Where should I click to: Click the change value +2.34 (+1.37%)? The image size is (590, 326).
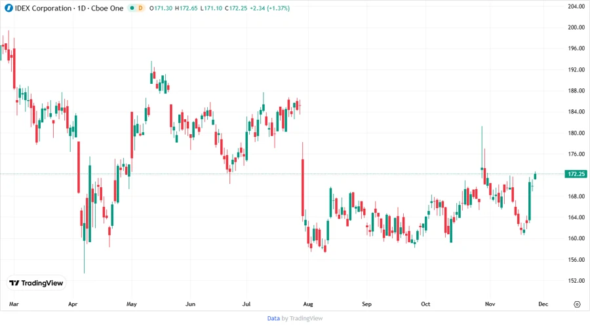(x=270, y=9)
